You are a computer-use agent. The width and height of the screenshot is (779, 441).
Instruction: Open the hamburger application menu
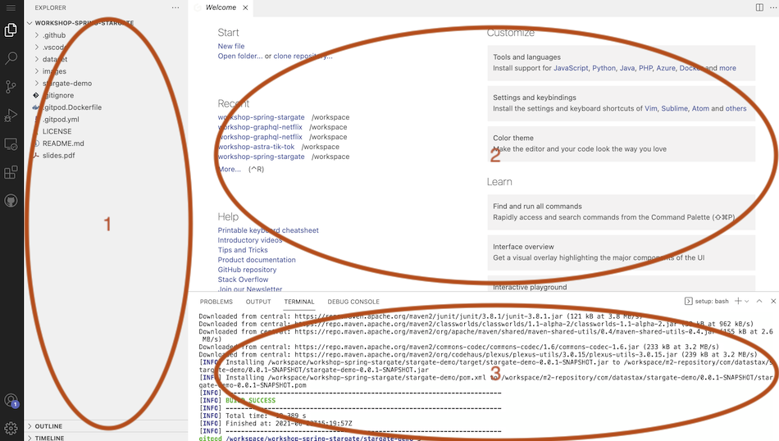(x=11, y=8)
